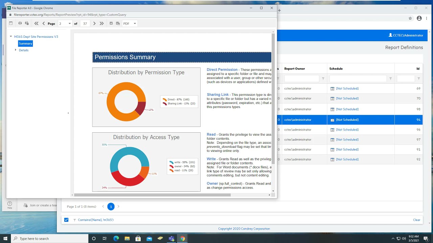Click the CCTEC\Administrator user menu
The height and width of the screenshot is (243, 433).
[x=406, y=35]
